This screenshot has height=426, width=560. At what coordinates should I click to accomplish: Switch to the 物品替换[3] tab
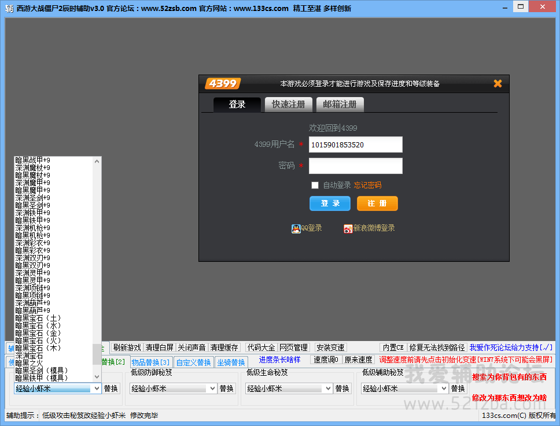point(151,362)
